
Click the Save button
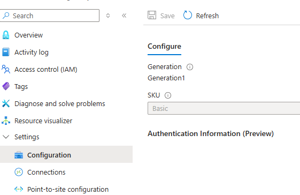(x=161, y=16)
